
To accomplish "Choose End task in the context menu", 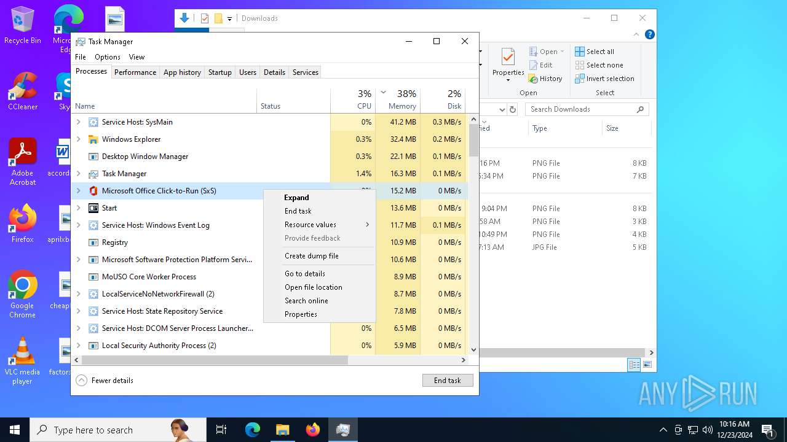I will [x=319, y=211].
